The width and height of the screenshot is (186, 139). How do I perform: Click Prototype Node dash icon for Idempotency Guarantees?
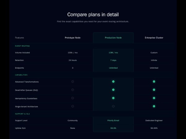(73, 98)
